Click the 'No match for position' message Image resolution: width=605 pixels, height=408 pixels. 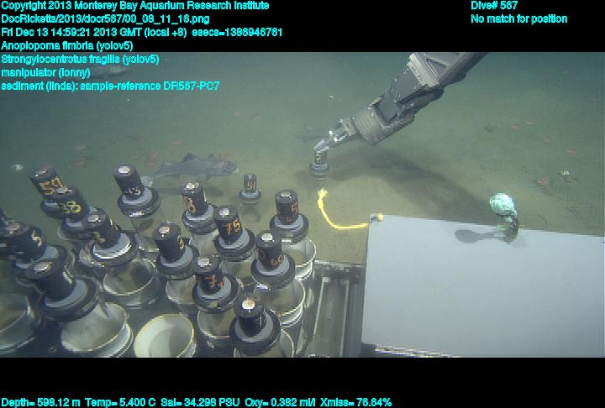coord(518,18)
